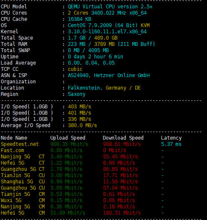Click the Saxony region value
The image size is (207, 220).
click(77, 94)
